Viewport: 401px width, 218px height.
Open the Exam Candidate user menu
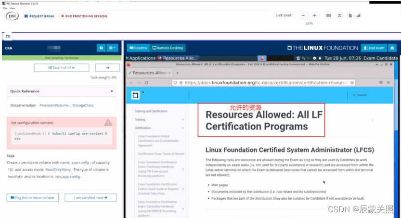pyautogui.click(x=380, y=58)
